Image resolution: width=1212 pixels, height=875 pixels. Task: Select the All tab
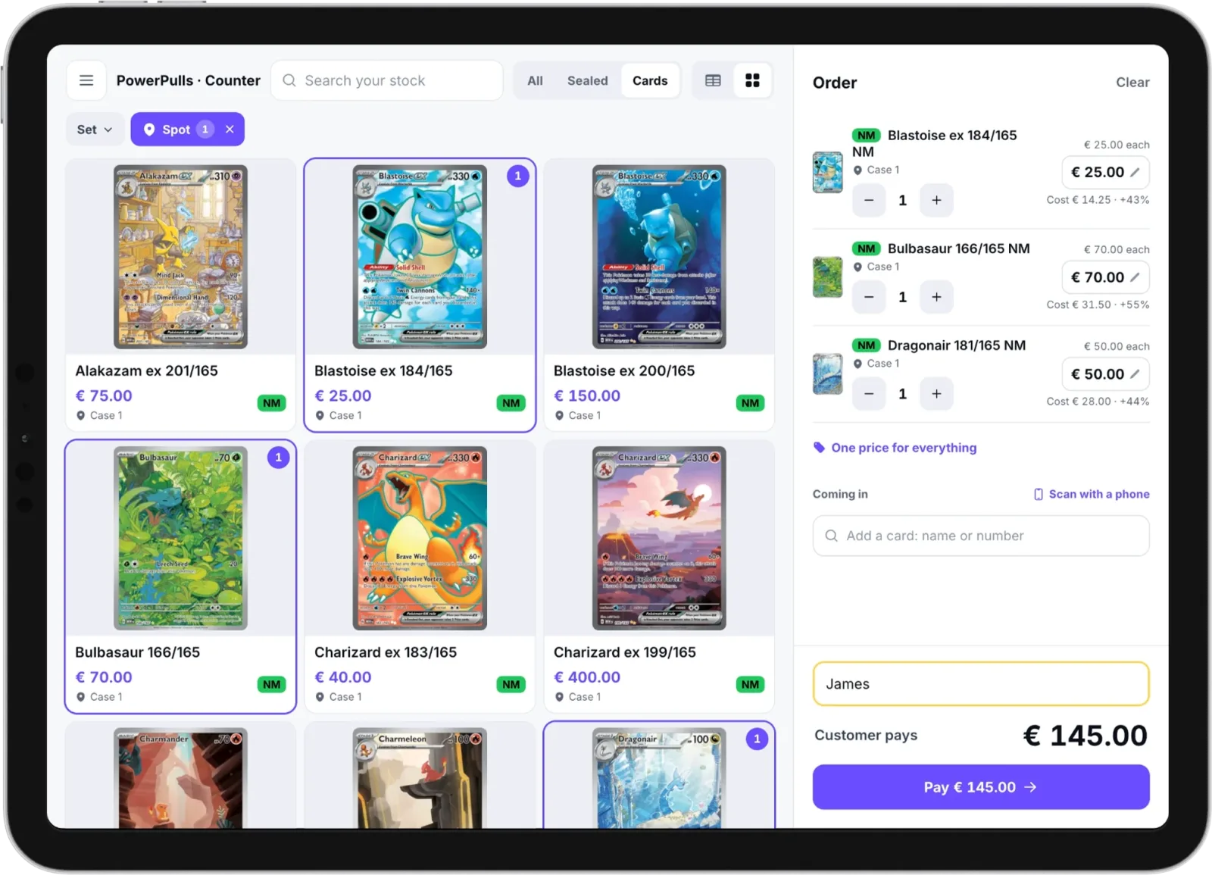535,80
